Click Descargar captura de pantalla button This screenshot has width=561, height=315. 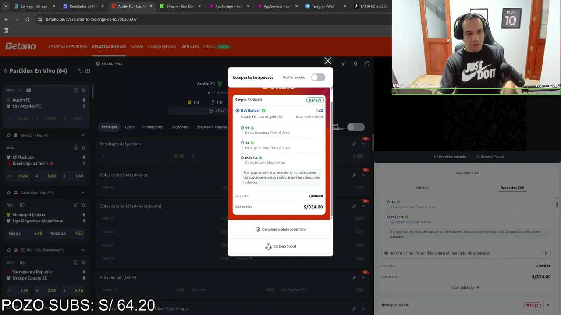click(x=280, y=229)
